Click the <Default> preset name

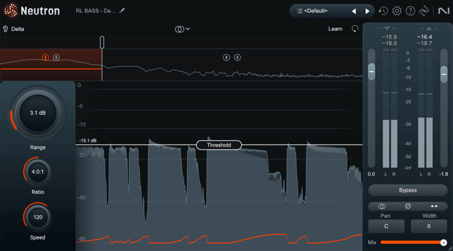(316, 11)
